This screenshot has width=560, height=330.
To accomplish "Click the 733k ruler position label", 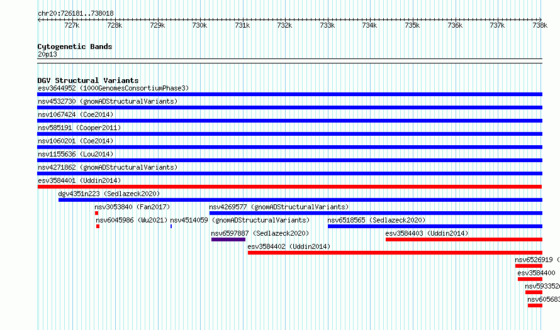I will [x=327, y=26].
